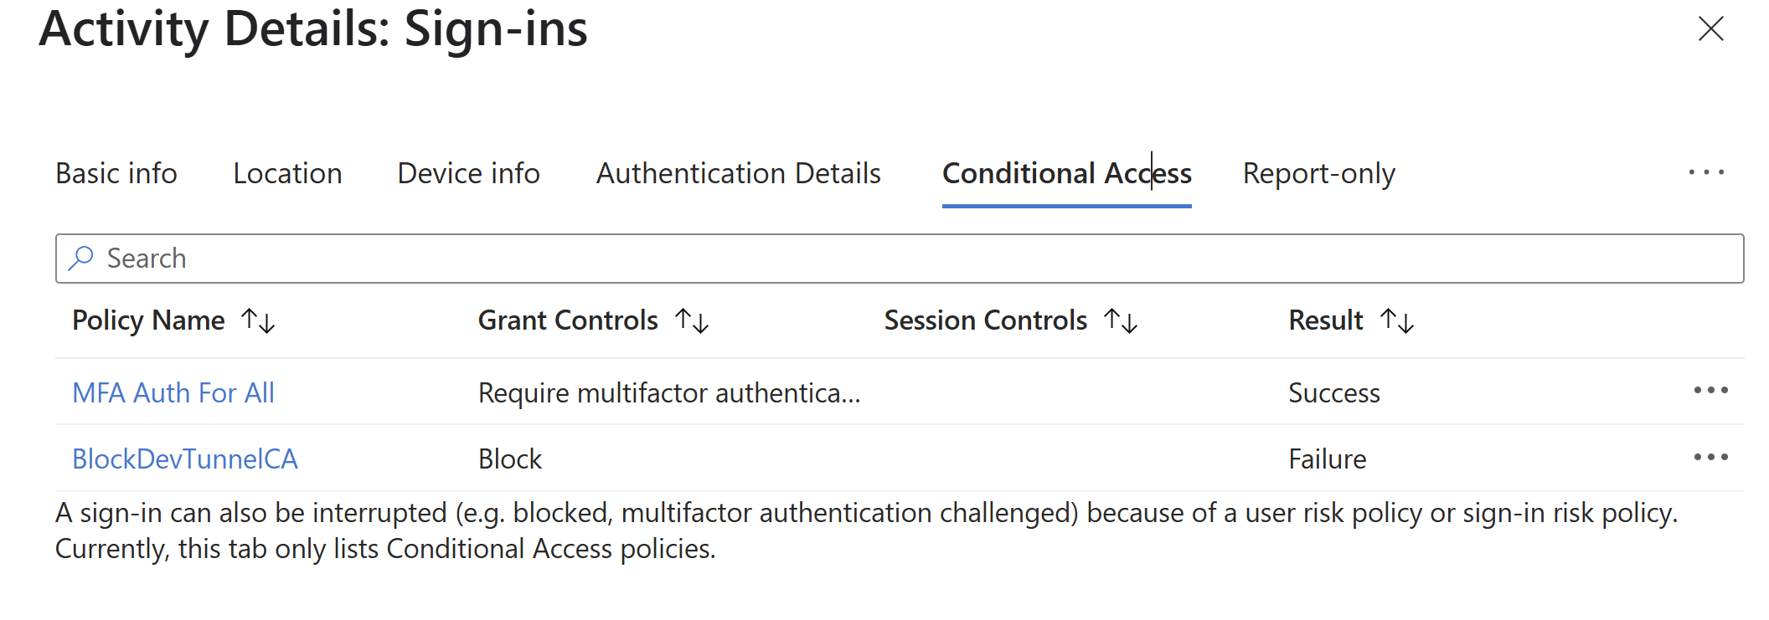This screenshot has width=1769, height=620.
Task: Show more tabs via ellipsis
Action: pyautogui.click(x=1705, y=173)
